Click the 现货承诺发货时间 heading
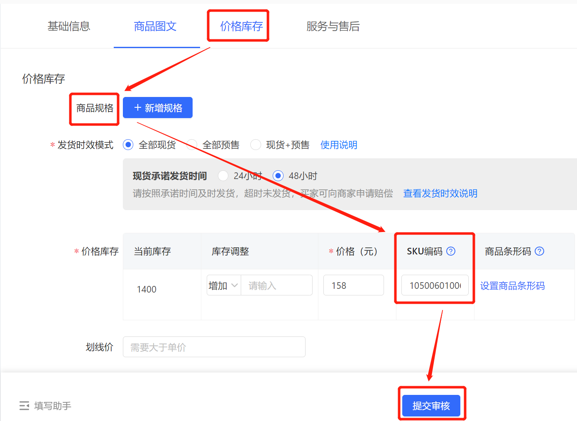 [170, 176]
